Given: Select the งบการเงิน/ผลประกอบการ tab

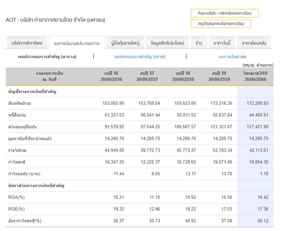Looking at the screenshot, I should coord(77,43).
